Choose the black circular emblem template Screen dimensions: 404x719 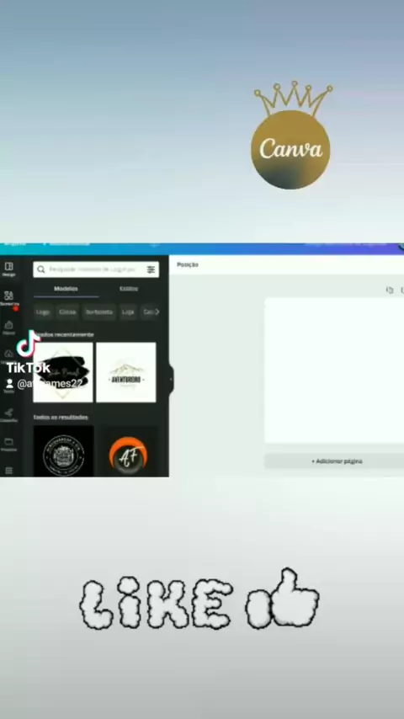pyautogui.click(x=64, y=451)
